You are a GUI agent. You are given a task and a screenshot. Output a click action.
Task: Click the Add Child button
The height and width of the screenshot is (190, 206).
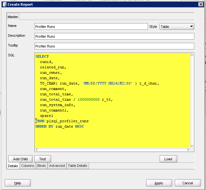coord(21,159)
